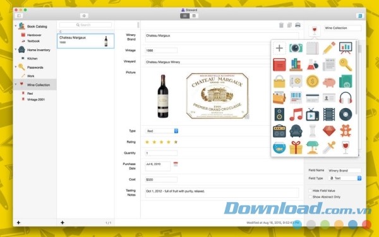Viewport: 379px width, 237px height.
Task: Open the Type dropdown showing Red
Action: coord(162,131)
